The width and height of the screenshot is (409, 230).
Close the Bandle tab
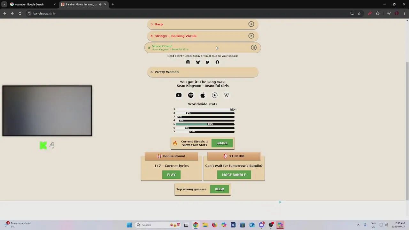pos(105,4)
